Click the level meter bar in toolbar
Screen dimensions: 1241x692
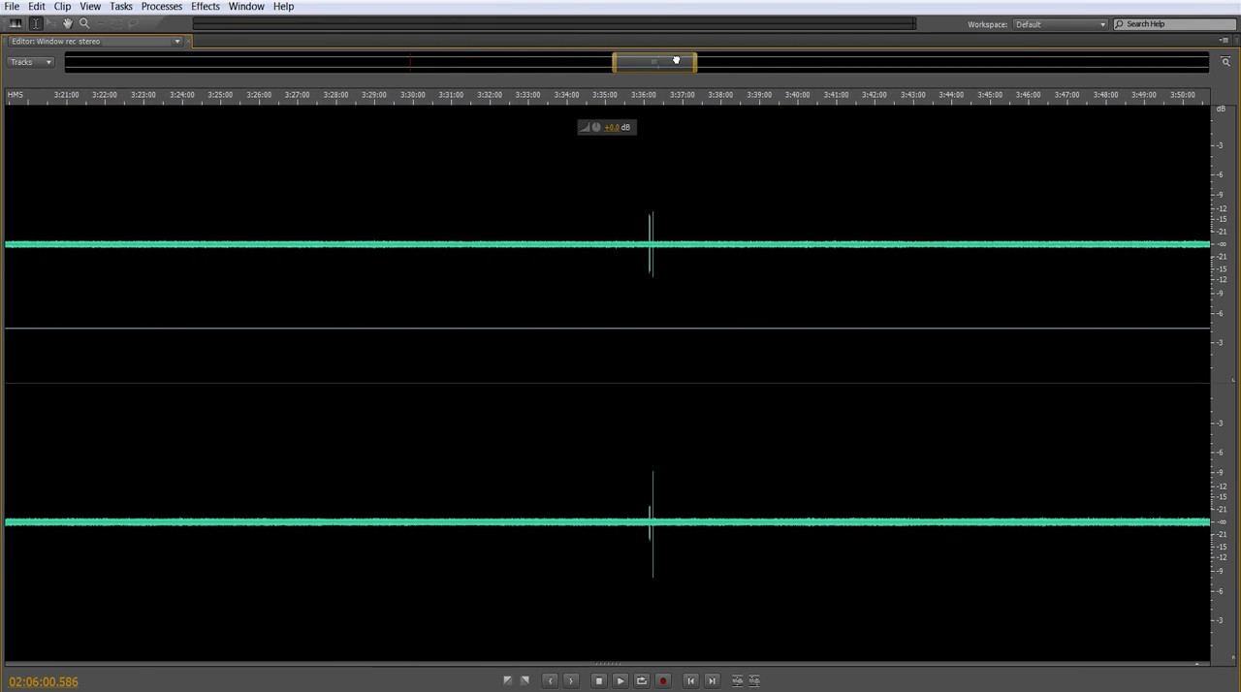pyautogui.click(x=554, y=24)
